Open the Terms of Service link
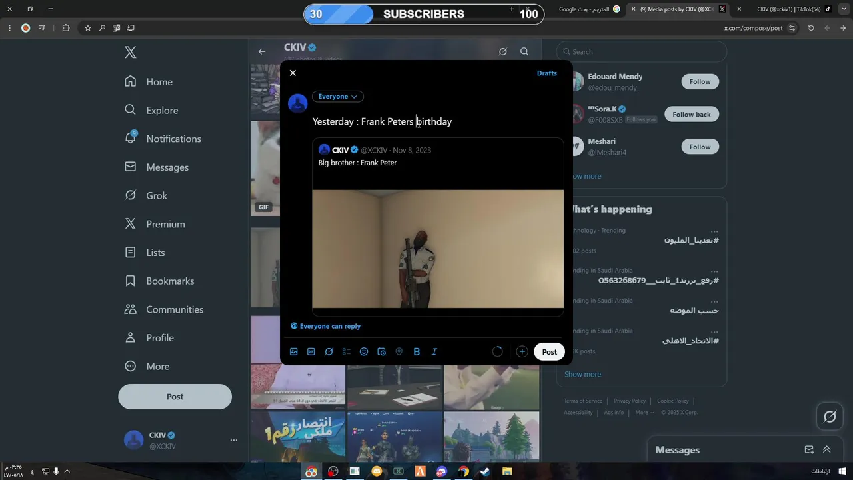 pos(583,401)
